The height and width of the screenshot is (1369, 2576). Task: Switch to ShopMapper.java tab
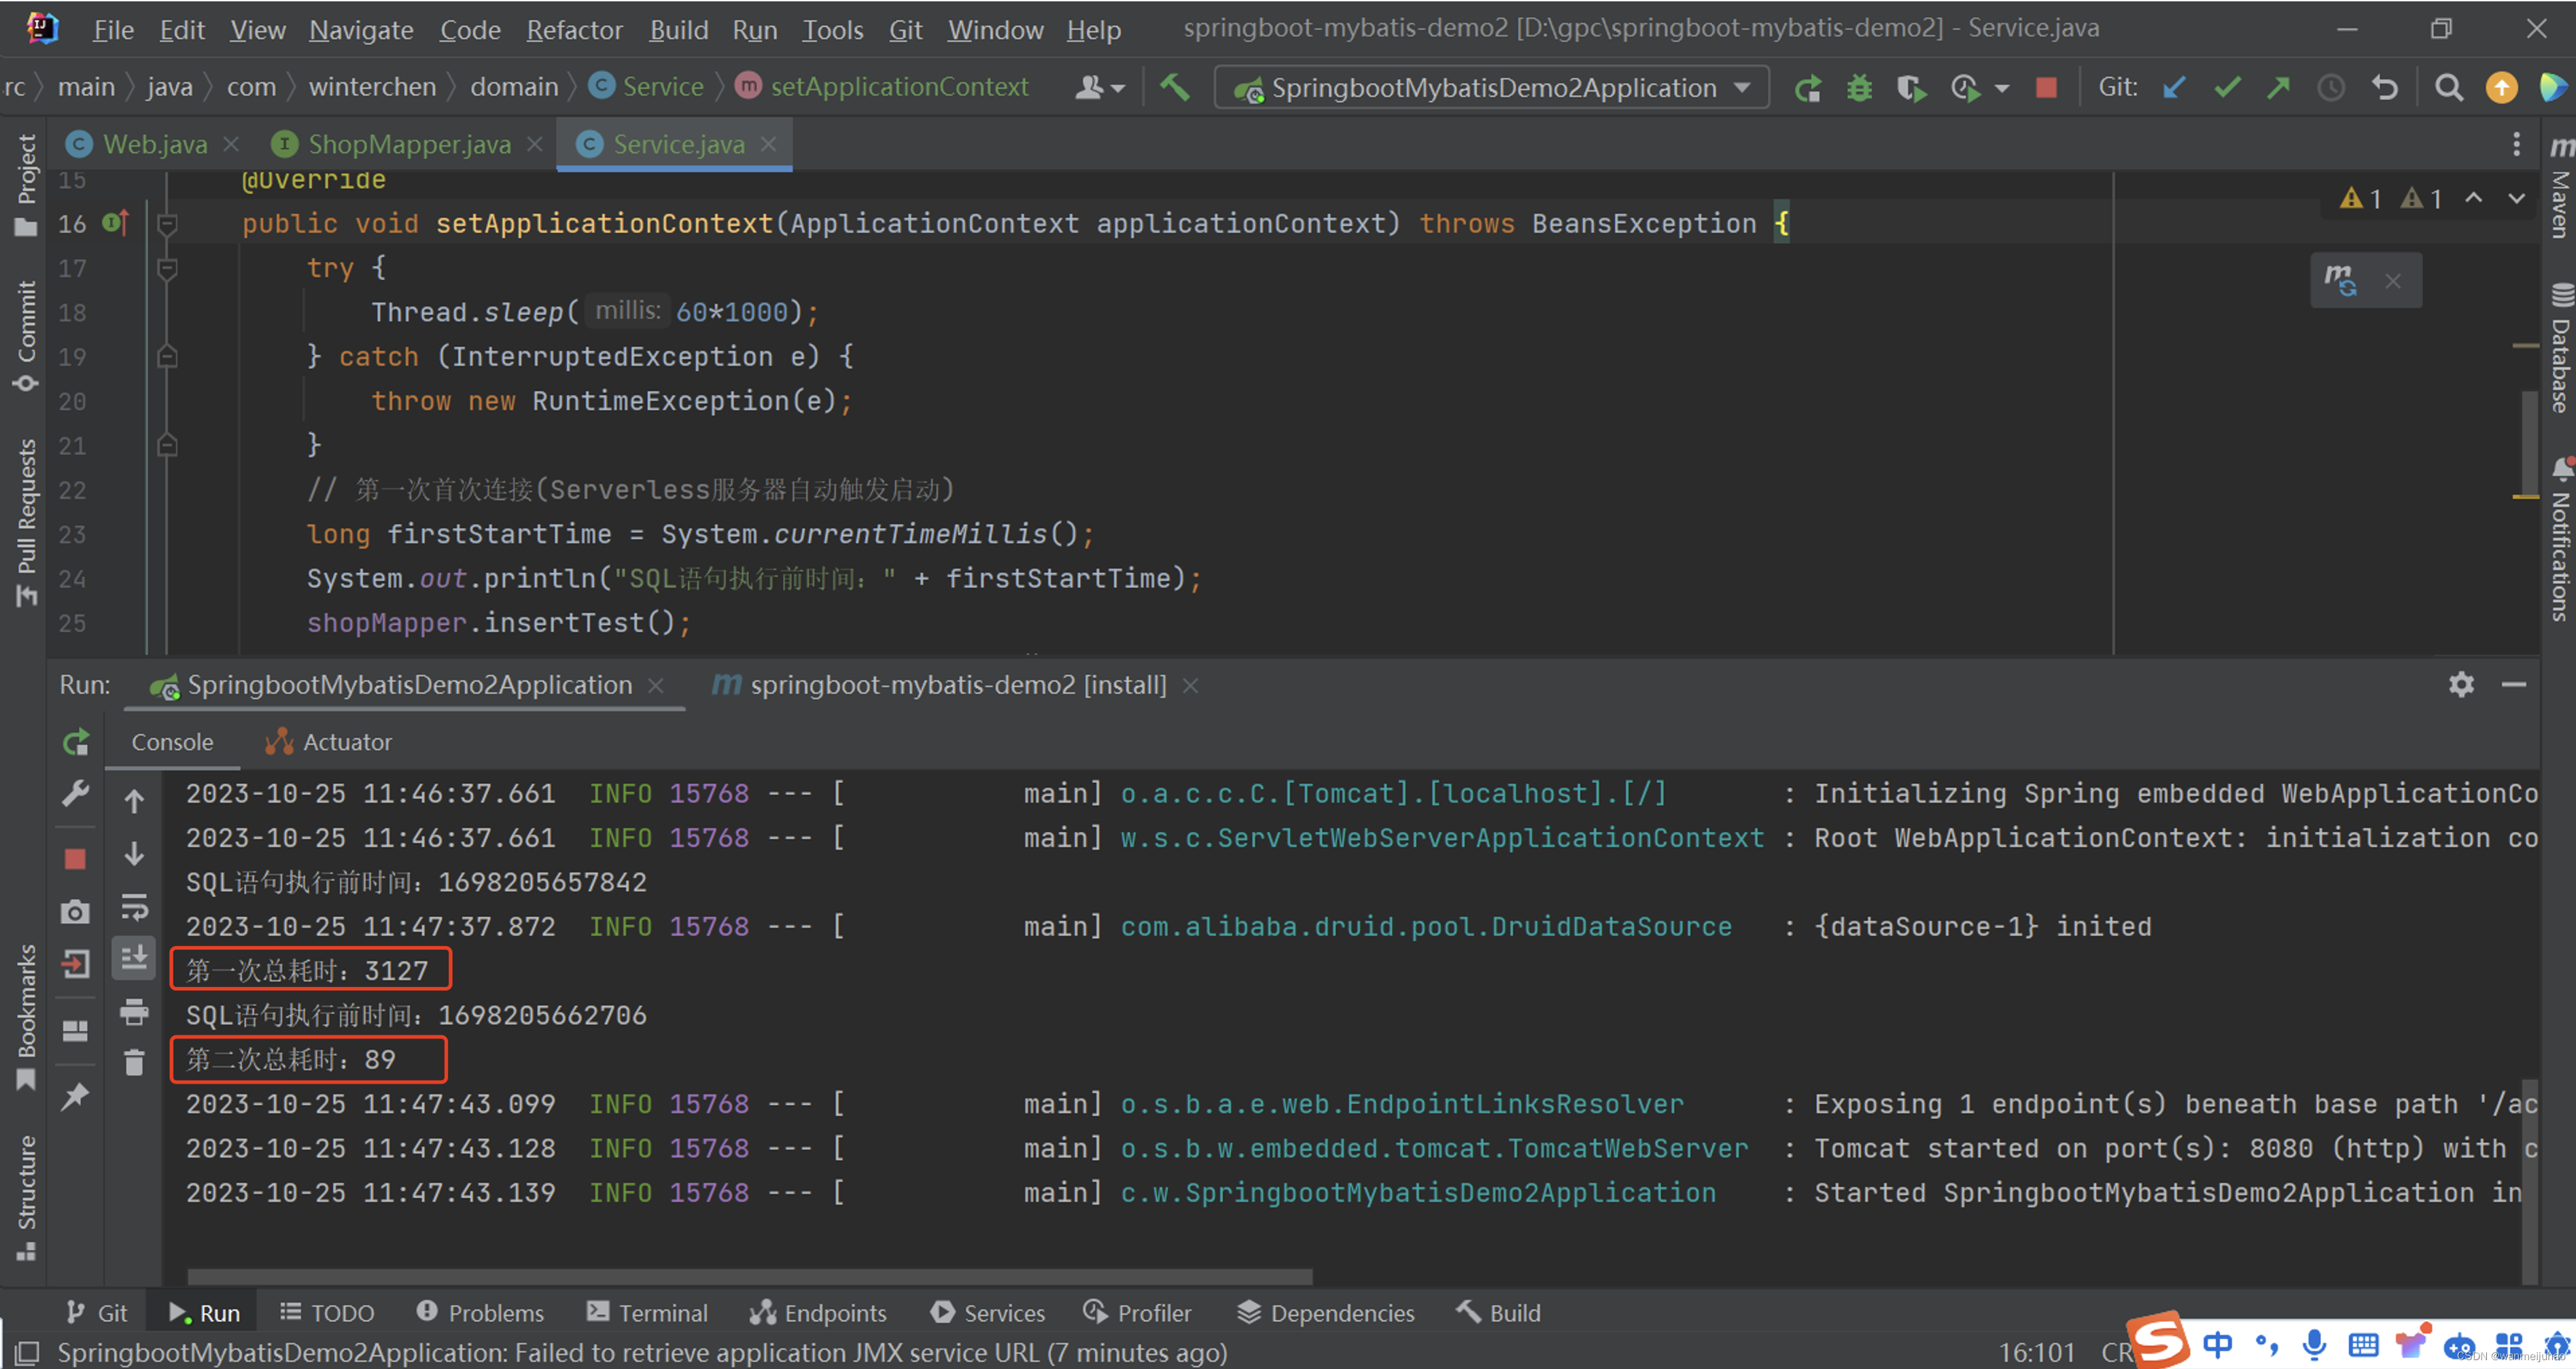point(409,145)
